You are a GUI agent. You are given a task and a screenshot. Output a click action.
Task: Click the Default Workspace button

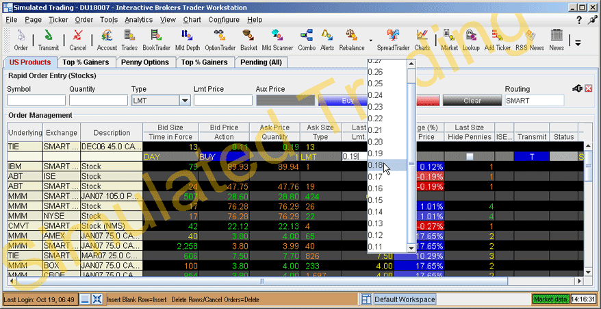405,299
